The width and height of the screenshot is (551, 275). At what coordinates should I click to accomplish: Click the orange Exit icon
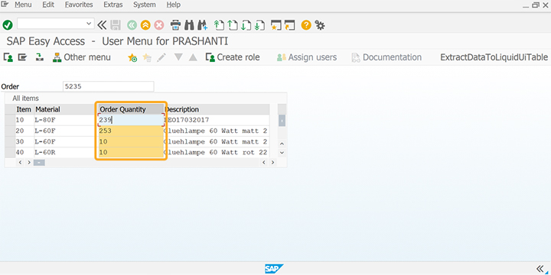point(145,25)
